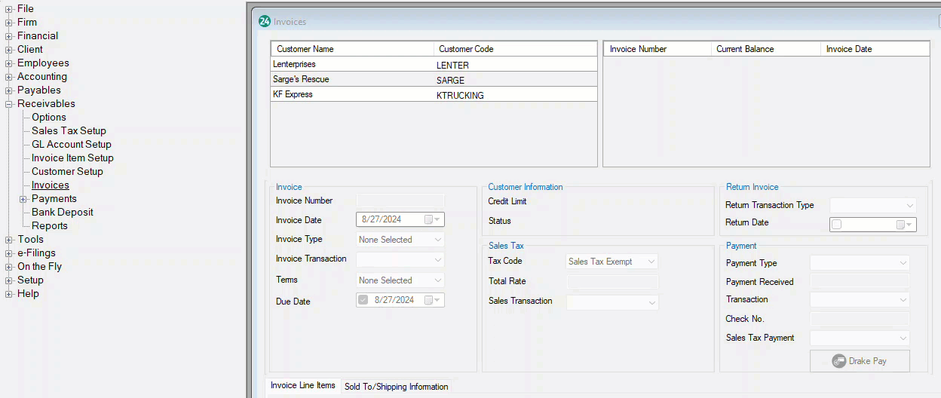Screen dimensions: 941x398
Task: Click the Invoices window logo icon
Action: [x=265, y=22]
